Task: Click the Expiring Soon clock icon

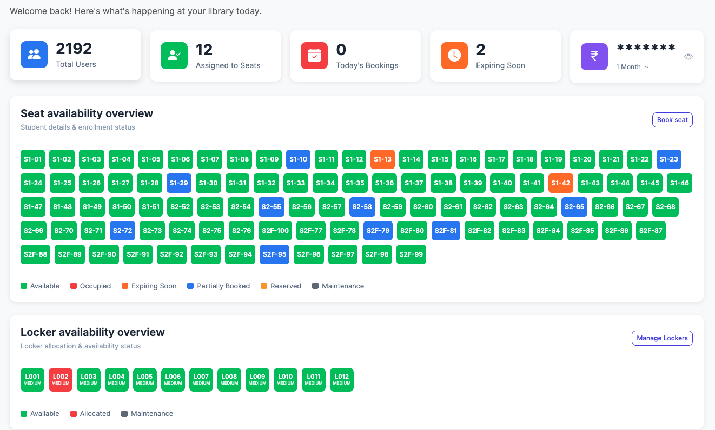Action: [x=454, y=55]
